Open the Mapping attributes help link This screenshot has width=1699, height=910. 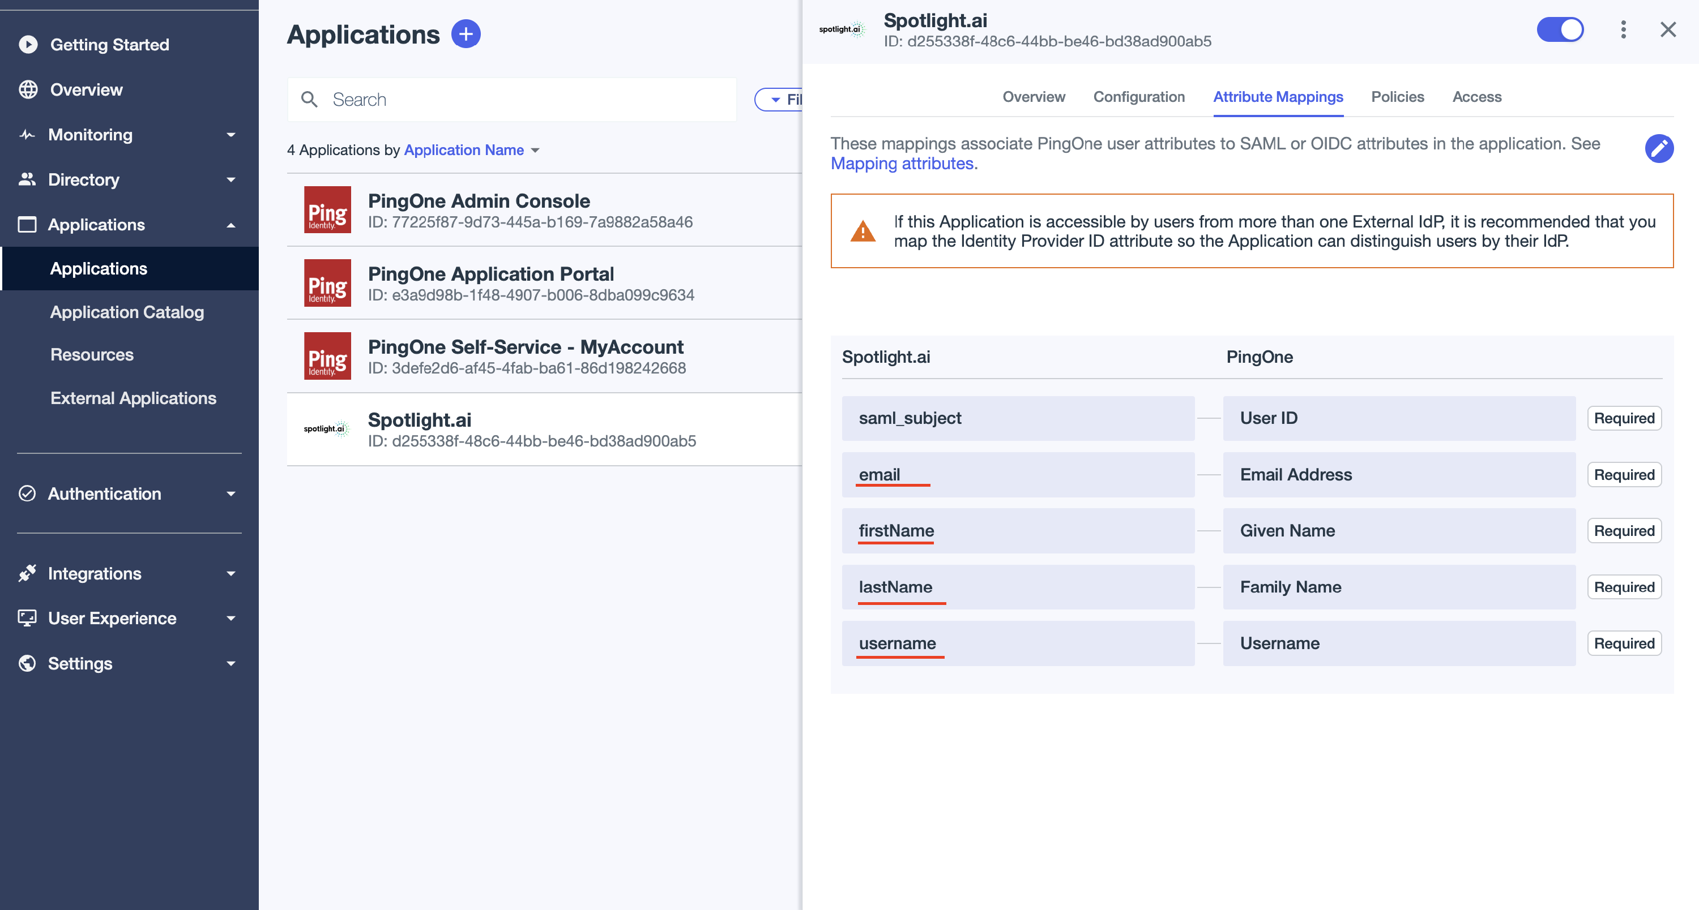[902, 164]
